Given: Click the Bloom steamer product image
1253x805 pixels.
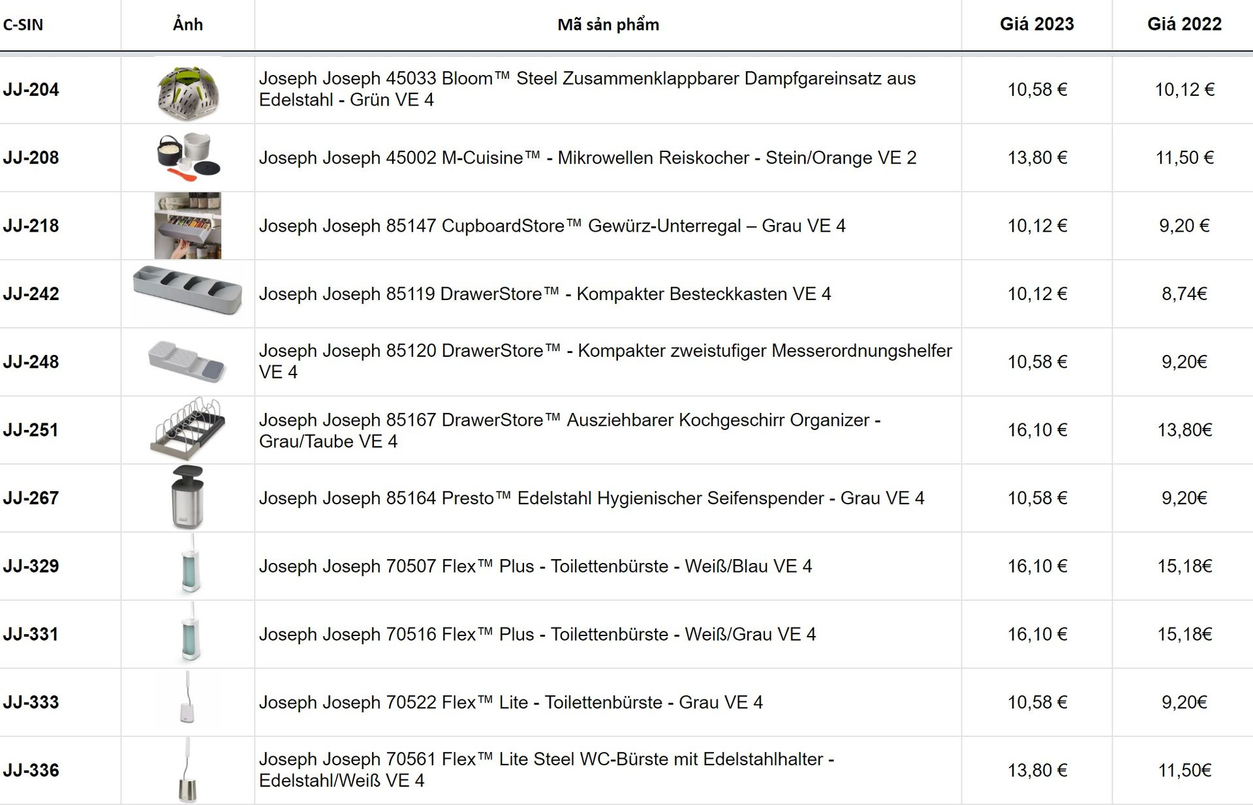Looking at the screenshot, I should (188, 90).
